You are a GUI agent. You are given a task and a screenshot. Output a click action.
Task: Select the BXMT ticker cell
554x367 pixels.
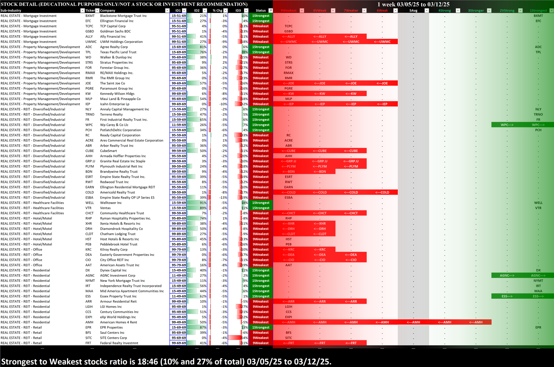(90, 16)
